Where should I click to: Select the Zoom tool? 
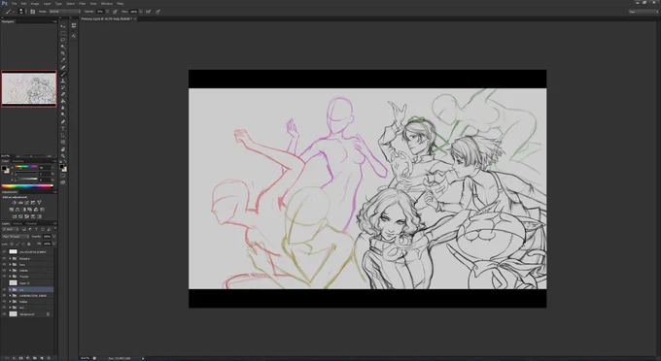[x=63, y=156]
